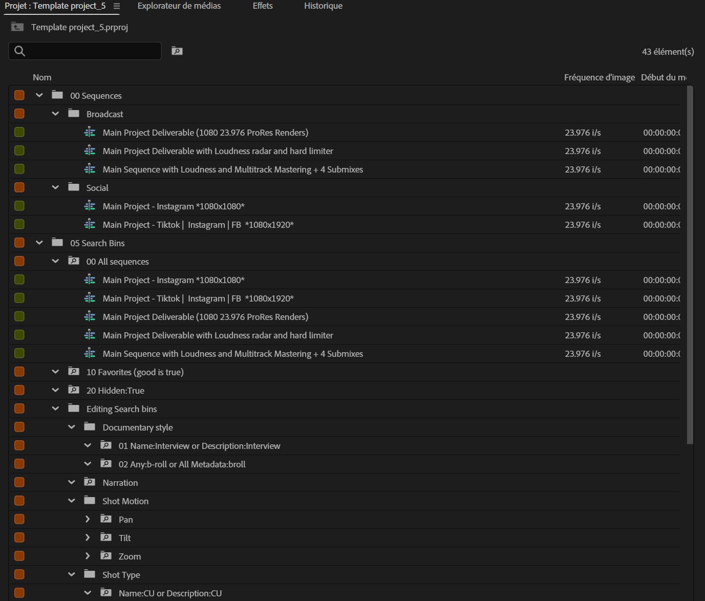This screenshot has height=601, width=705.
Task: Click the folder icon of Shot Motion
Action: click(90, 500)
